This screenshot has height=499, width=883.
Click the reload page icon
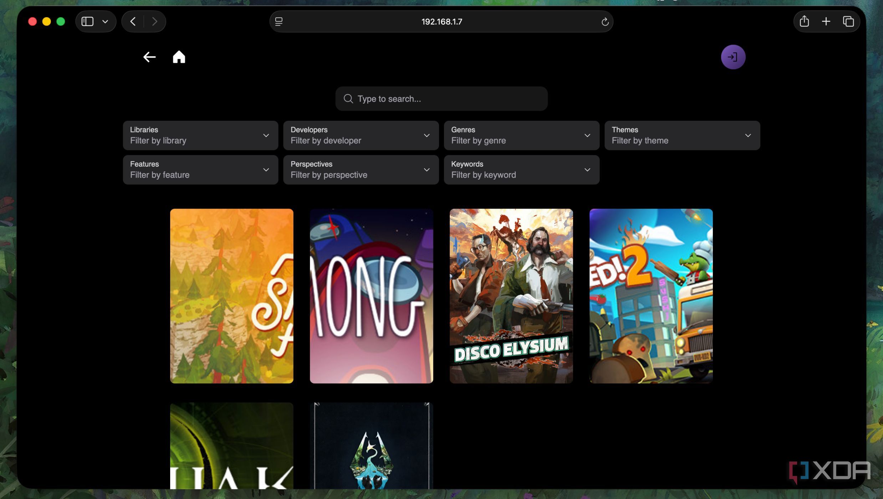click(x=605, y=22)
